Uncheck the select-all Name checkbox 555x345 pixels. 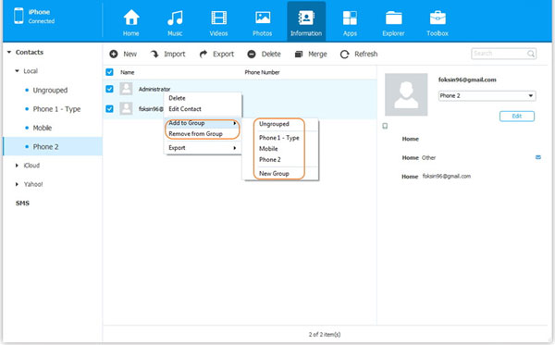[x=109, y=72]
